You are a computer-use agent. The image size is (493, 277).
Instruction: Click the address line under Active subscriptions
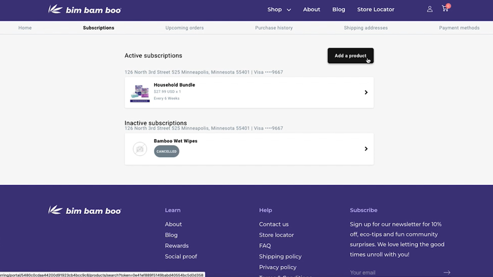pos(204,72)
